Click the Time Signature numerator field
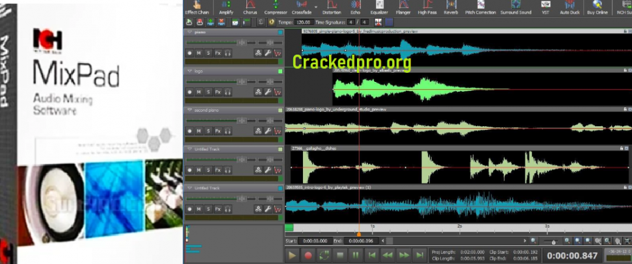Image resolution: width=632 pixels, height=264 pixels. pyautogui.click(x=352, y=22)
